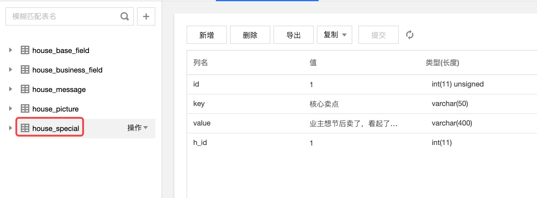Click the id column name cell
This screenshot has width=537, height=198.
pos(196,84)
